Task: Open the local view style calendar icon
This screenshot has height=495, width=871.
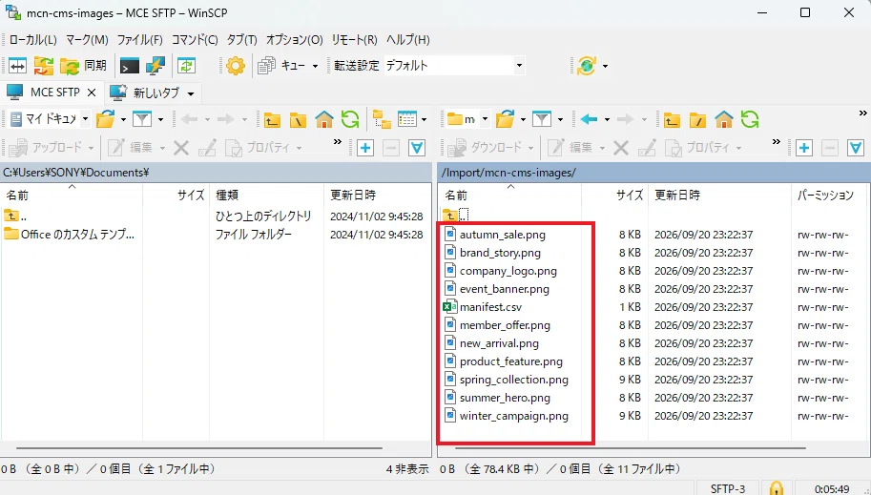Action: [x=407, y=119]
